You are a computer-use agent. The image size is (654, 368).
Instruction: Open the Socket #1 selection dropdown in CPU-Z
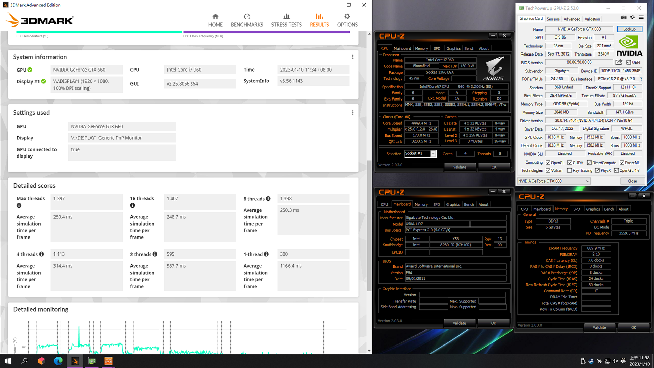(420, 154)
